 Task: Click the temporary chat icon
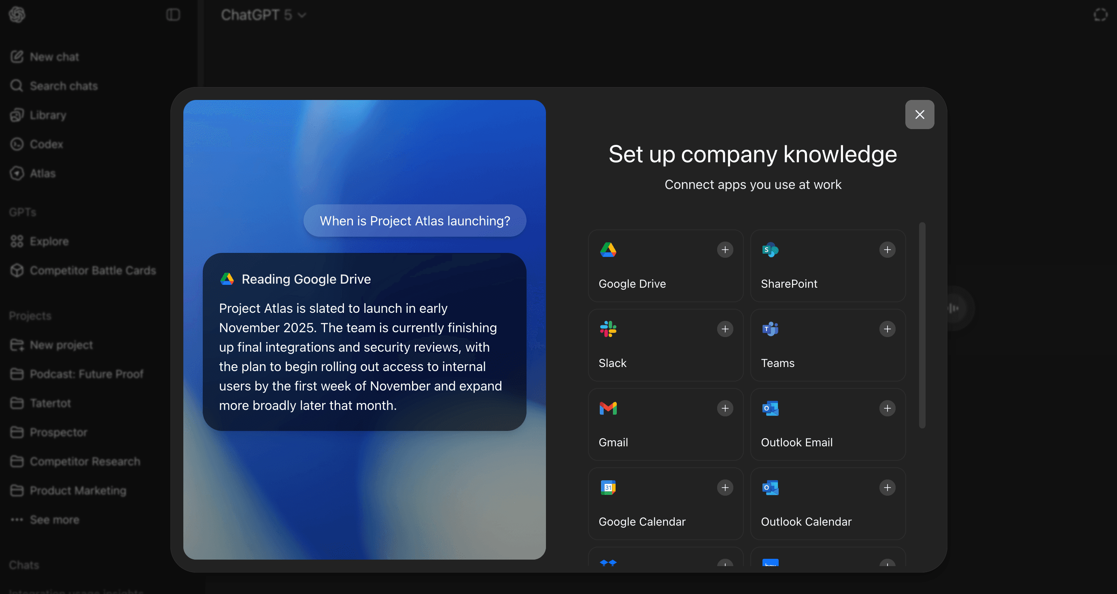point(1100,15)
